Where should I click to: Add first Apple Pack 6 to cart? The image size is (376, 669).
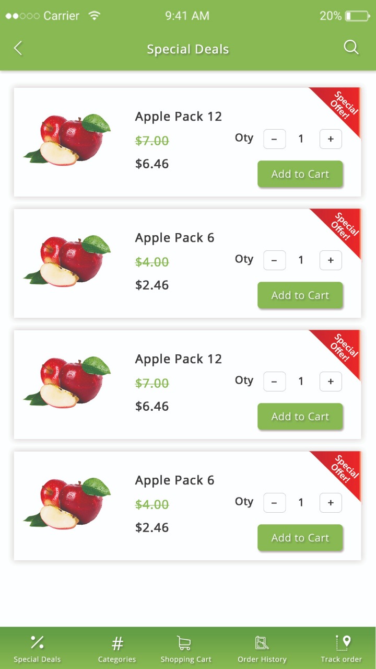[300, 295]
